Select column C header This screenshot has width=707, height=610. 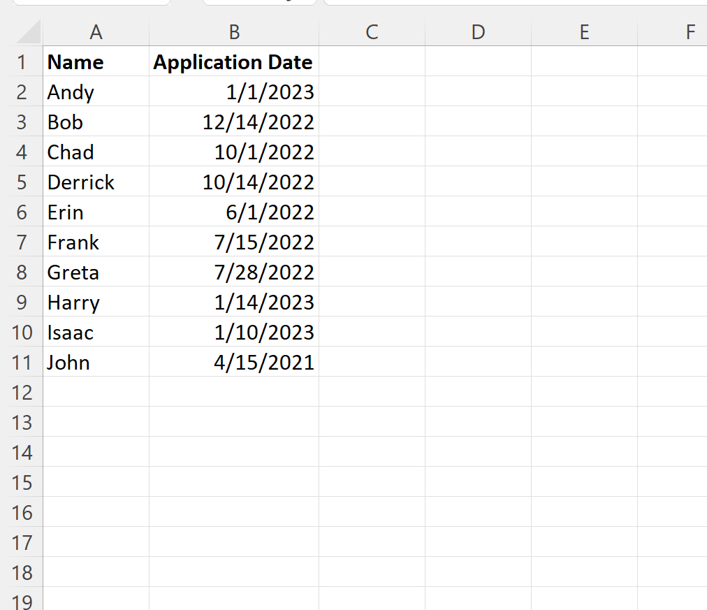click(x=372, y=32)
